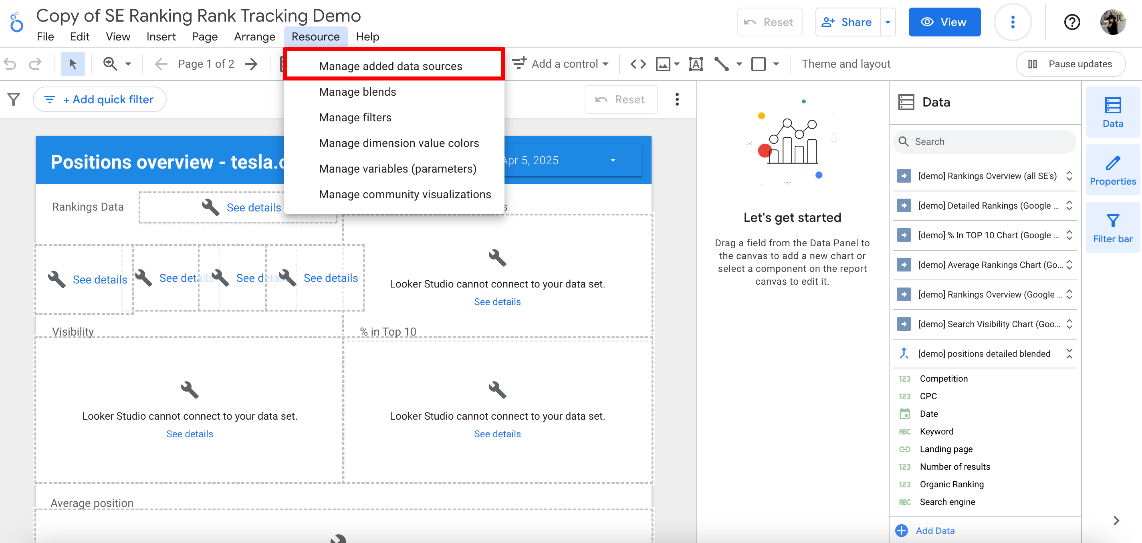Open the account profile avatar
This screenshot has height=543, width=1142.
click(1113, 22)
